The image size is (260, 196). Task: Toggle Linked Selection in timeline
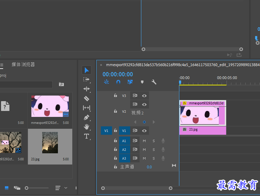point(130,82)
